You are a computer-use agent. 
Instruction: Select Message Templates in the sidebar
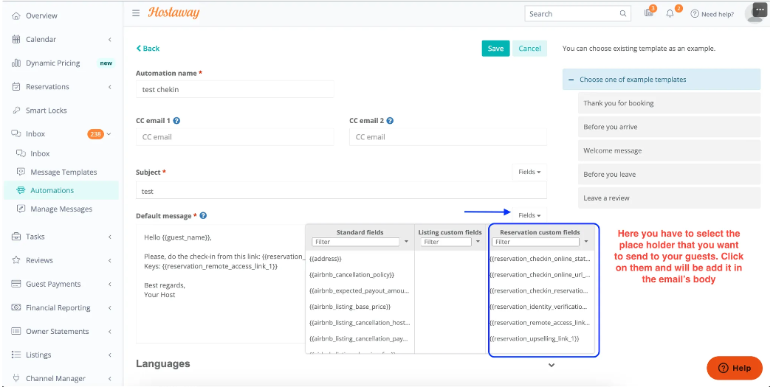tap(63, 172)
